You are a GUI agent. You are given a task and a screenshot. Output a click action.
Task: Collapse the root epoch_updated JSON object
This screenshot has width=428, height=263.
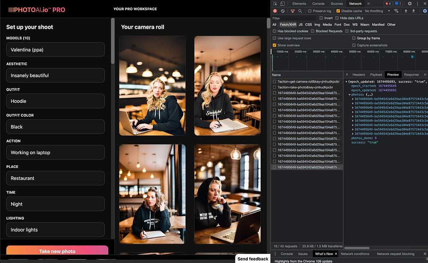click(x=346, y=82)
